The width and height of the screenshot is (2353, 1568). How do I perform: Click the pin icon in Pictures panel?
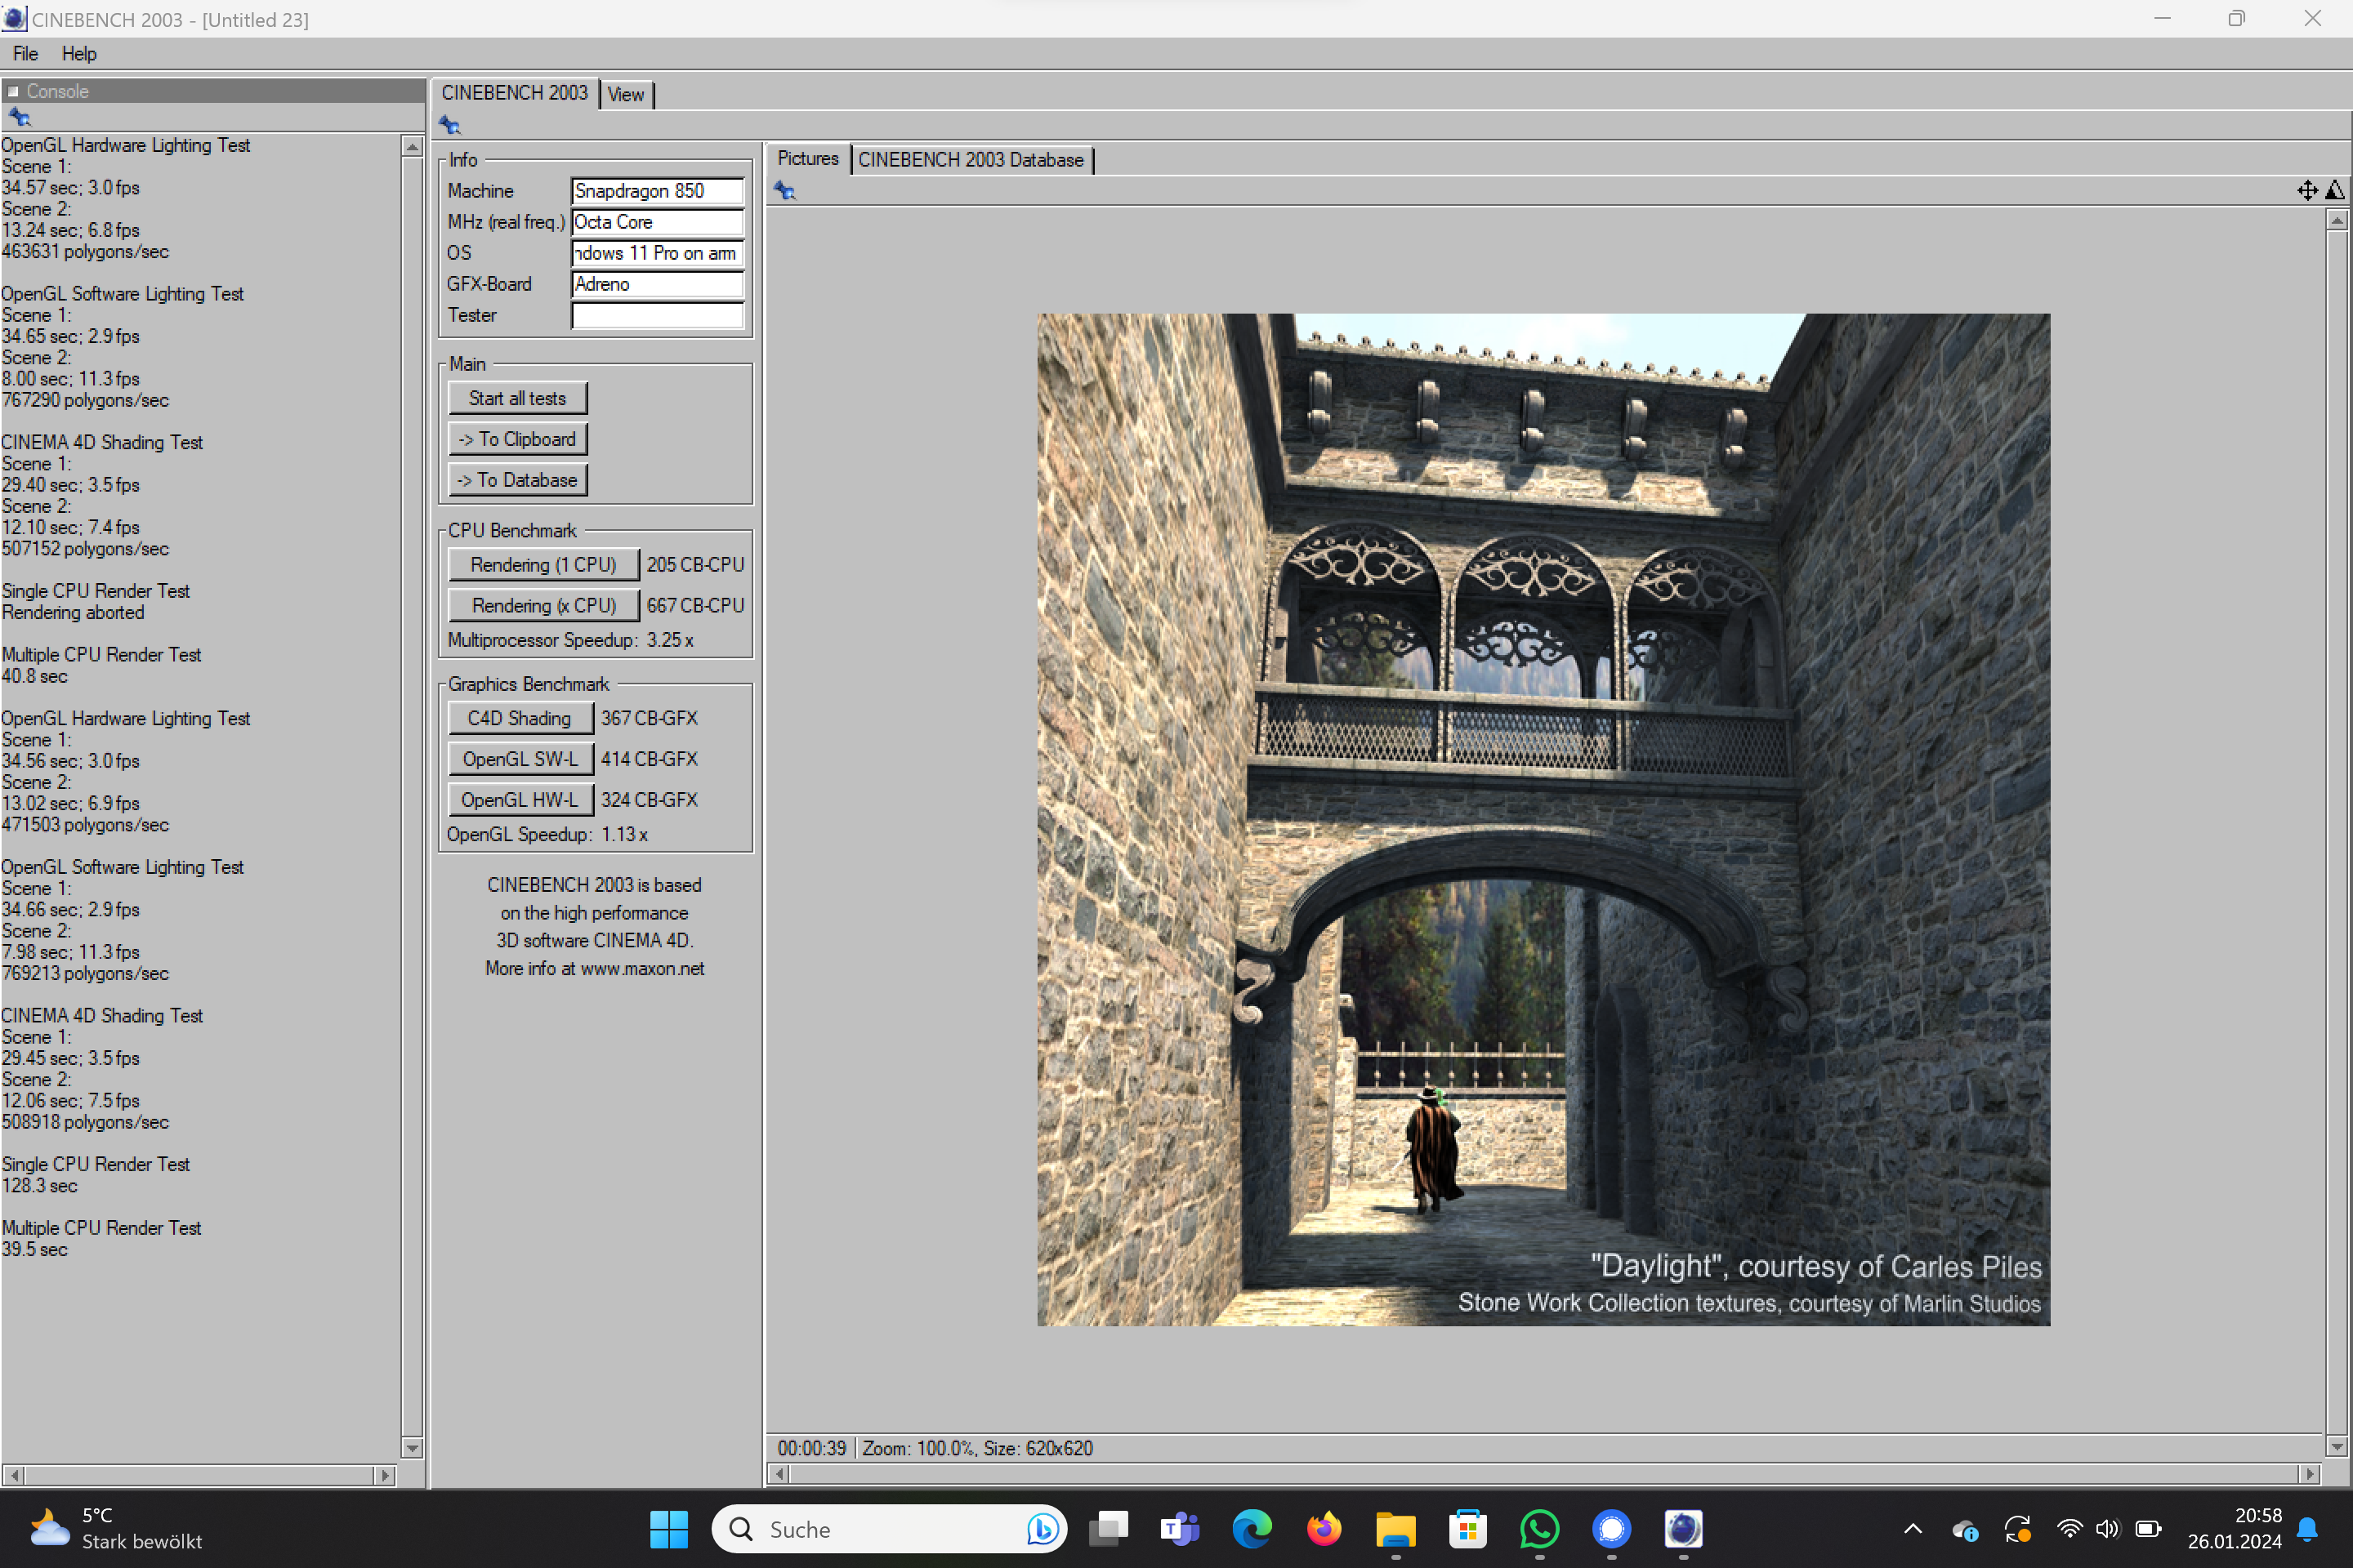pyautogui.click(x=784, y=191)
